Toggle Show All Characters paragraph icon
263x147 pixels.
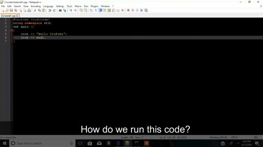(96, 10)
